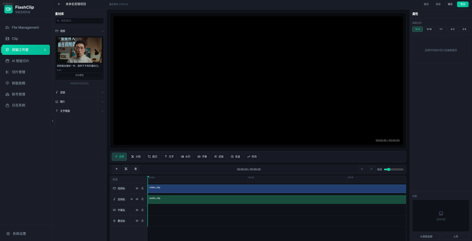Expand the 音频 section in asset library

coord(79,93)
